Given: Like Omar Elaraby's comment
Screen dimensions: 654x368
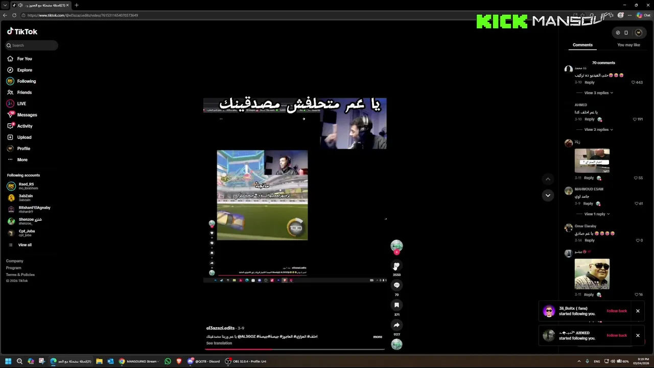Looking at the screenshot, I should 638,240.
